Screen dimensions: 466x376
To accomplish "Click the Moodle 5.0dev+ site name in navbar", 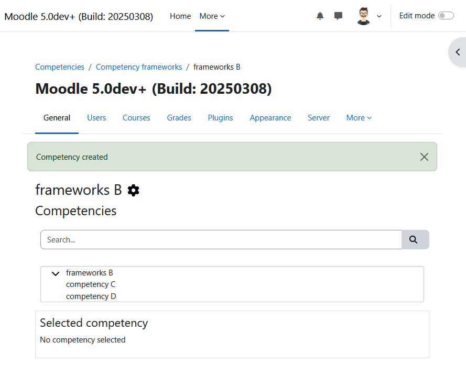I will click(x=79, y=16).
